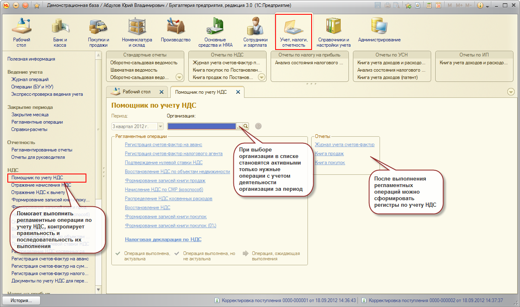Screen dimensions: 520x307
Task: Click the История button
Action: coord(22,300)
